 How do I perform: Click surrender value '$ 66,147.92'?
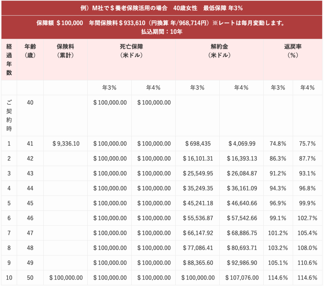tap(198, 233)
